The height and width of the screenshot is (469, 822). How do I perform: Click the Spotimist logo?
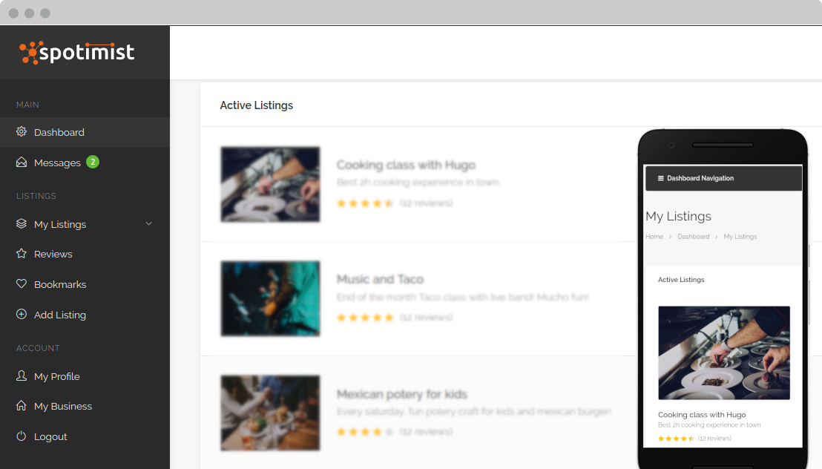pos(77,53)
